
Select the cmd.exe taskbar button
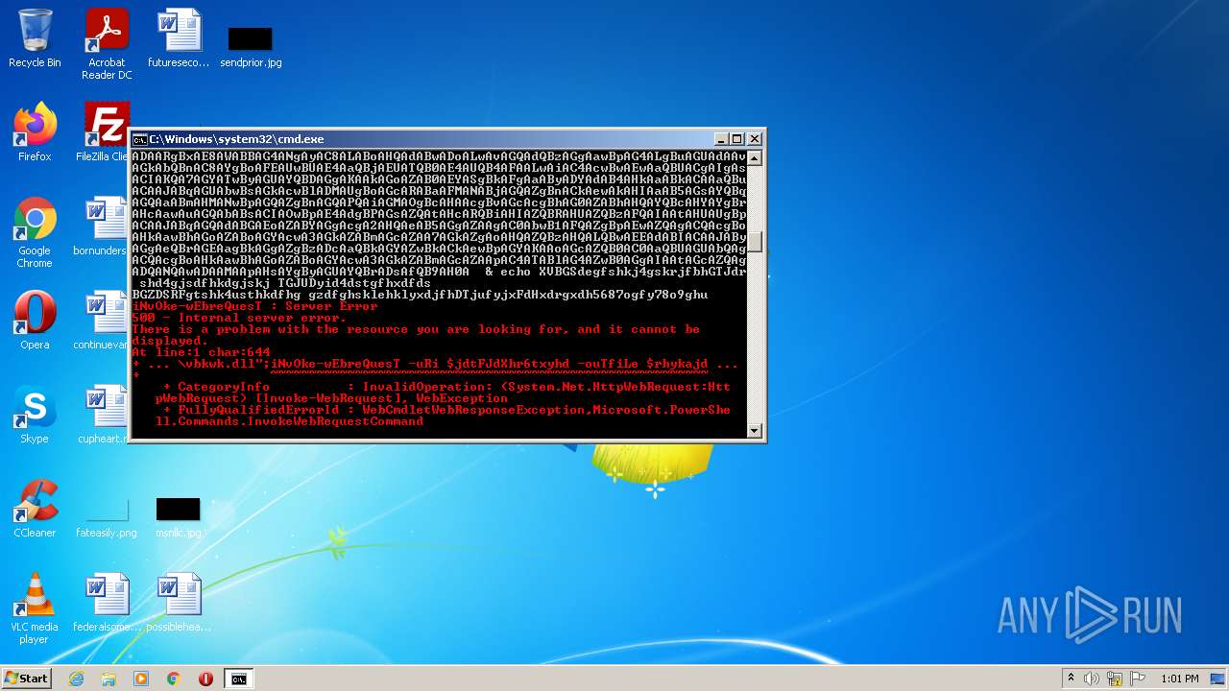[238, 679]
